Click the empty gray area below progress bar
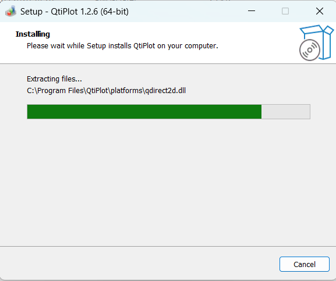Screen dimensions: 336x281 coord(168,182)
